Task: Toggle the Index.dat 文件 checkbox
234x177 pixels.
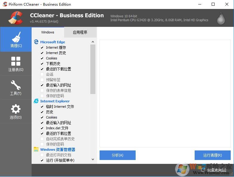Action: click(x=42, y=128)
